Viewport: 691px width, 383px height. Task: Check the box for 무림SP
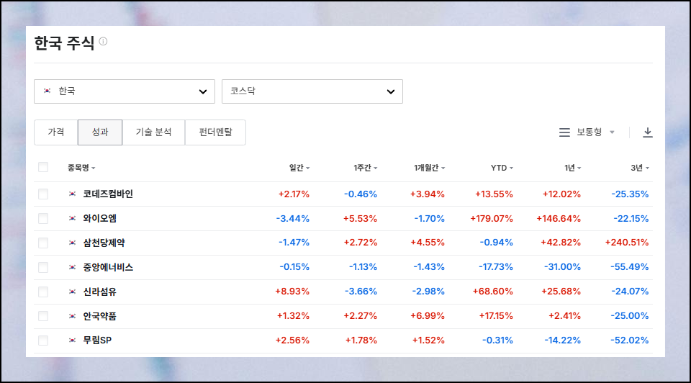pyautogui.click(x=43, y=341)
